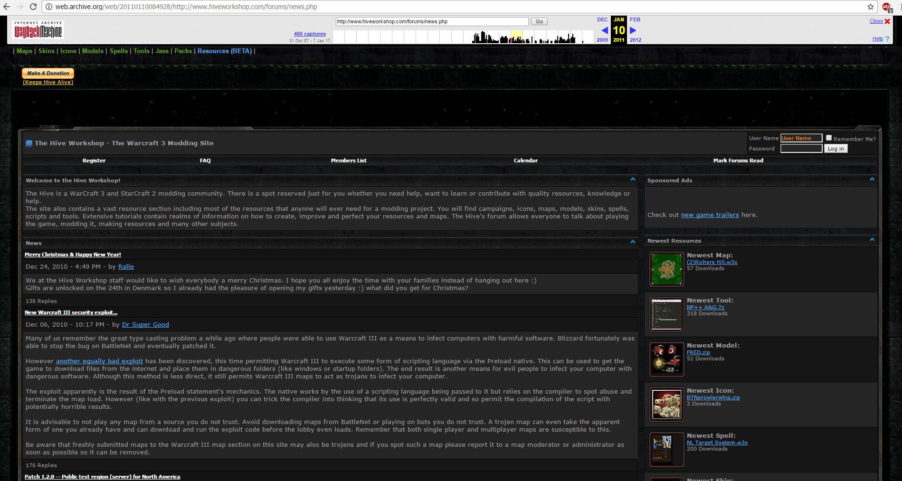The image size is (902, 481).
Task: Collapse the Sponsored Ads panel
Action: 872,179
